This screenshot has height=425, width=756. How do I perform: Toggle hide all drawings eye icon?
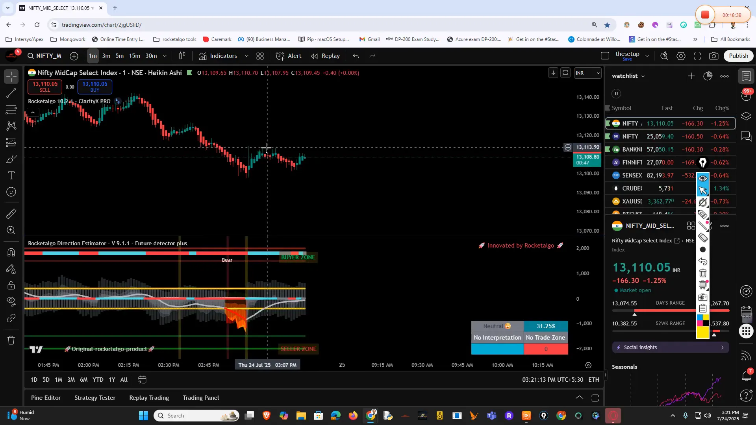point(11,302)
